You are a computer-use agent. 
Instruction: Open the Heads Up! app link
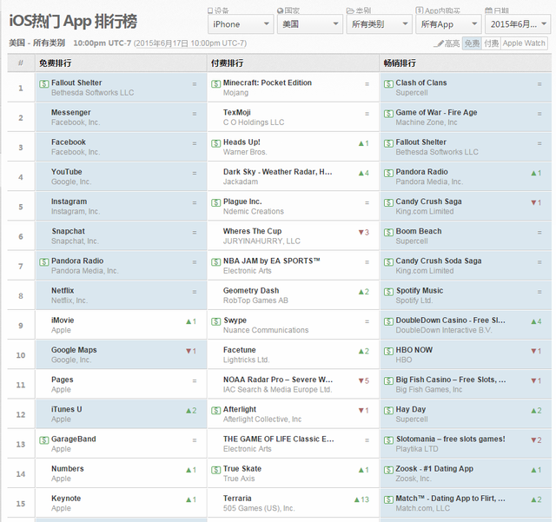pos(242,142)
